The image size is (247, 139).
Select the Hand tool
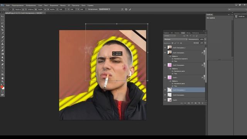coord(2,78)
